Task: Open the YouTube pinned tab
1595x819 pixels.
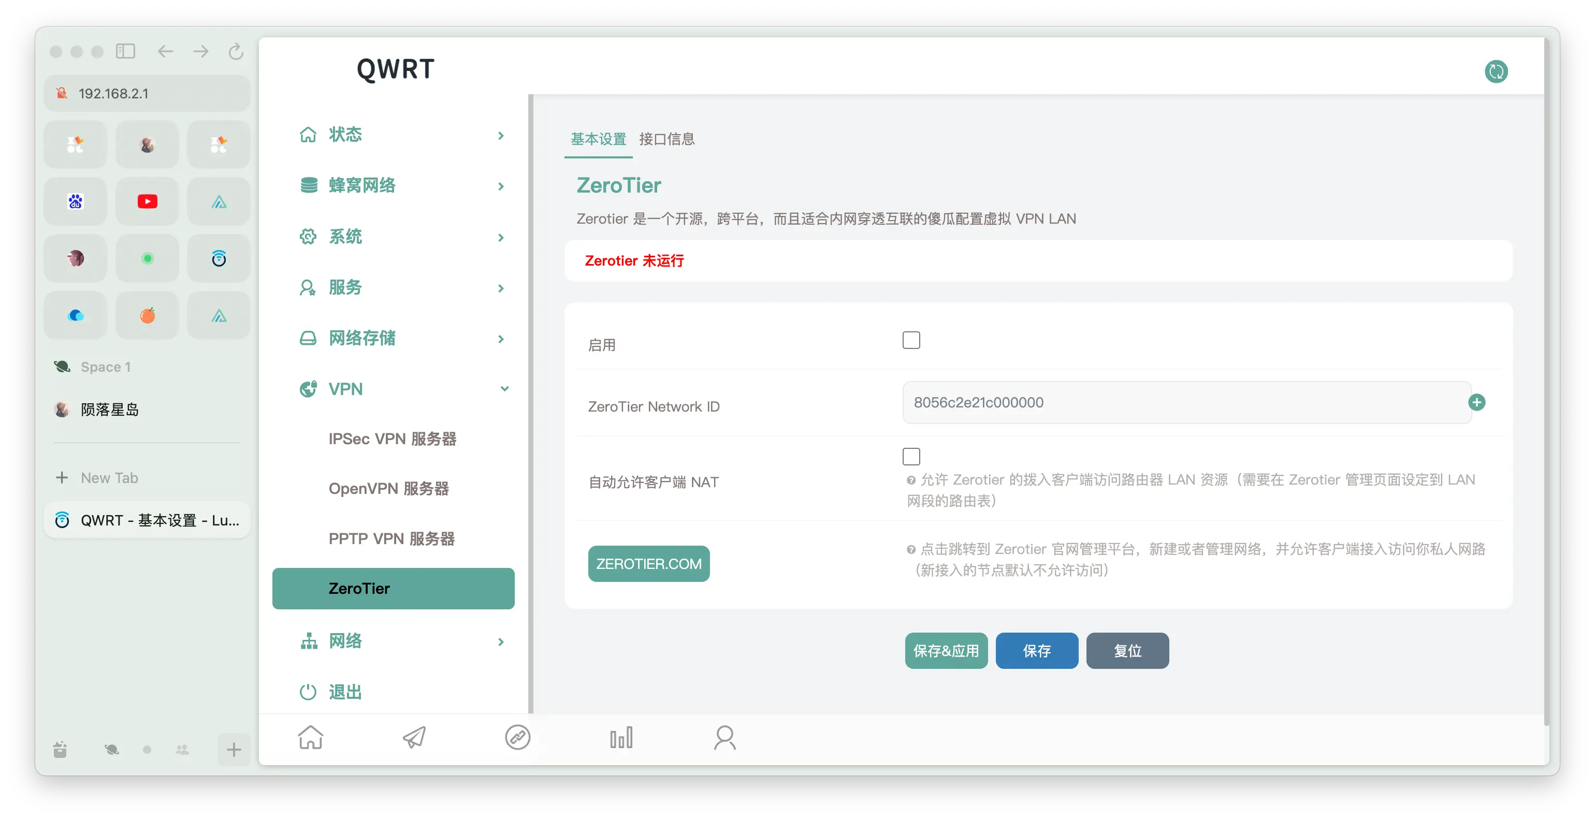Action: point(148,202)
